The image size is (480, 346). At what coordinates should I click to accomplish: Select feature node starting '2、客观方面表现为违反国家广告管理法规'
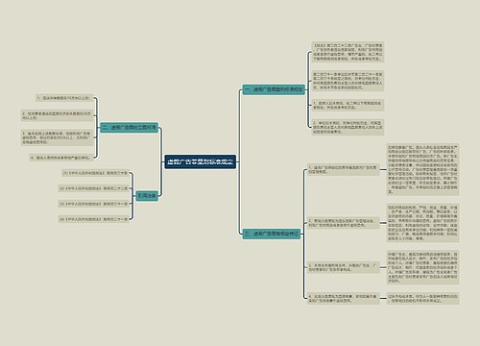[x=343, y=223]
